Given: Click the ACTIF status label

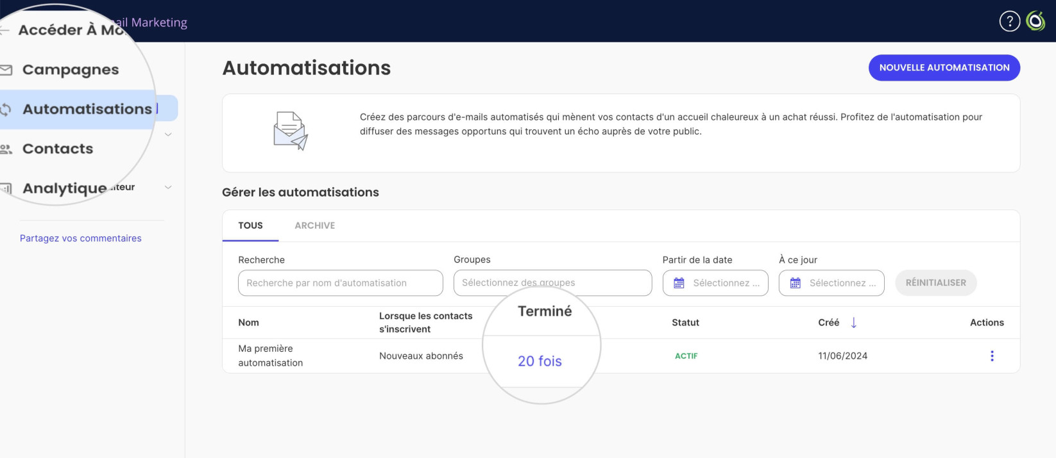Looking at the screenshot, I should 686,356.
